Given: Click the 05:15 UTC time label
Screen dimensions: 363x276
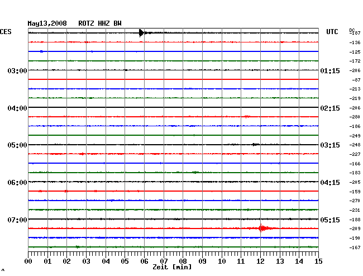Looking at the screenshot, I should tap(330, 220).
